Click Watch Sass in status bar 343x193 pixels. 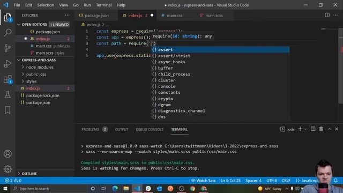(203, 181)
